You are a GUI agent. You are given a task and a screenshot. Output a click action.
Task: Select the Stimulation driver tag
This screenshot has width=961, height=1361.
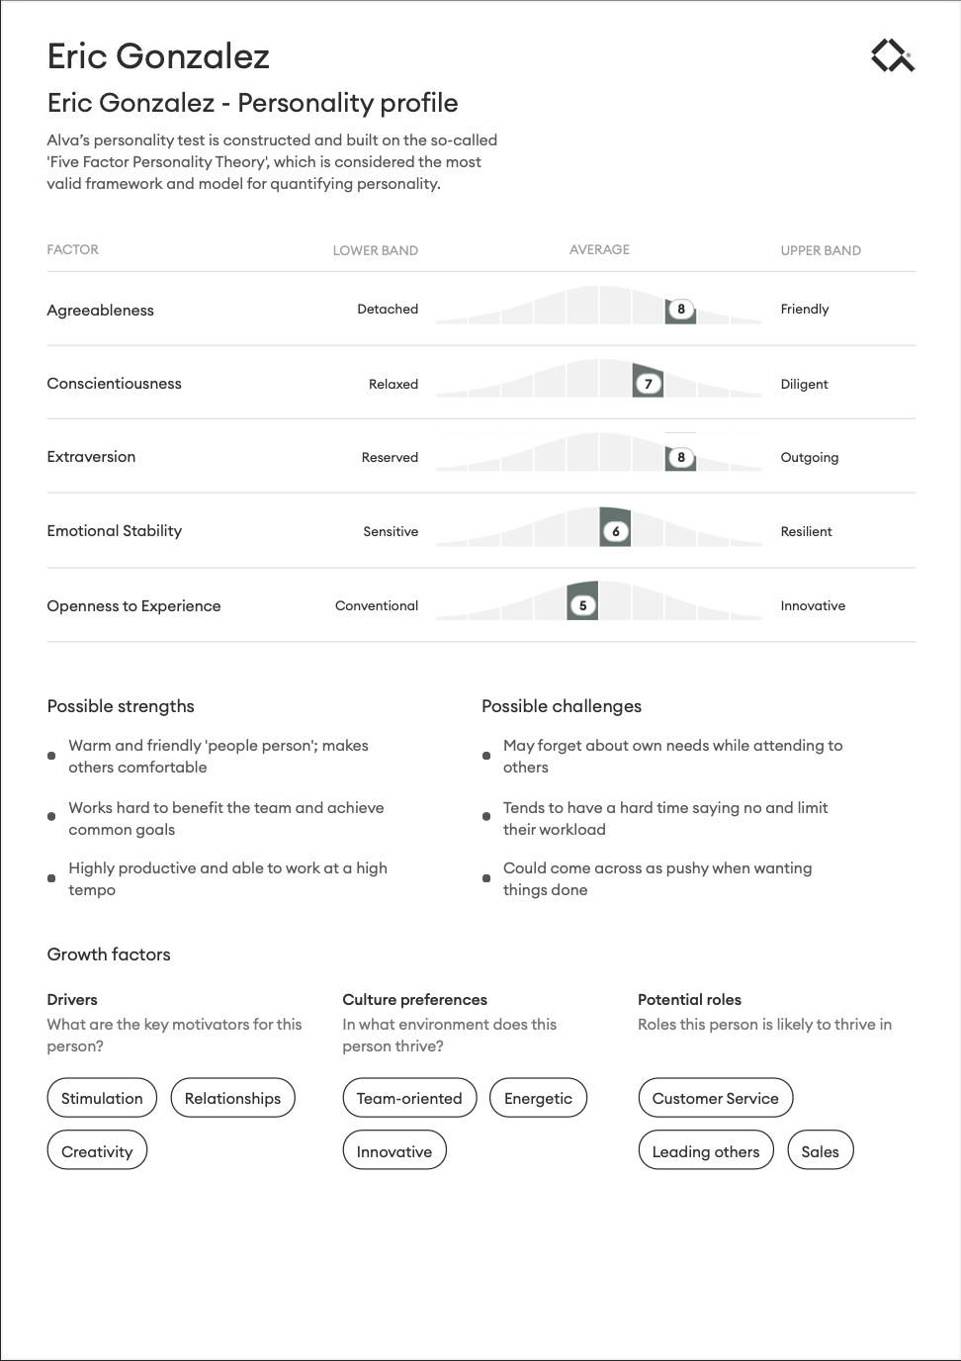[102, 1098]
